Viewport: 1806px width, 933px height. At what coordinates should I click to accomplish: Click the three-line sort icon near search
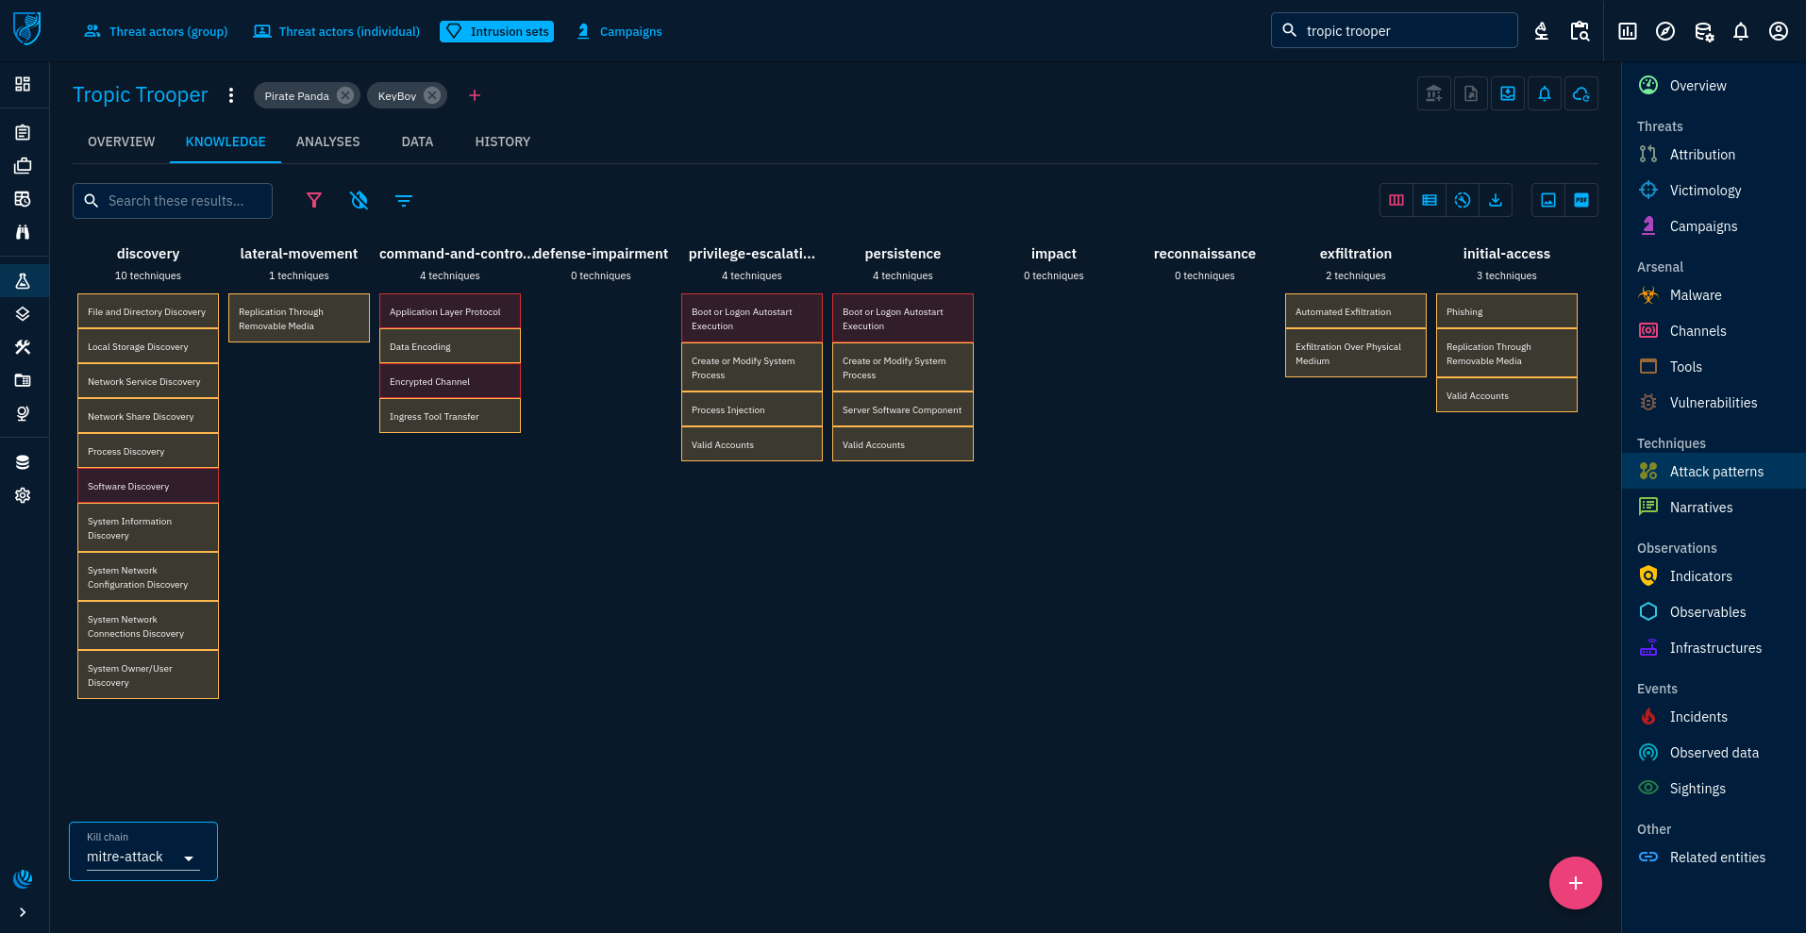click(x=404, y=200)
